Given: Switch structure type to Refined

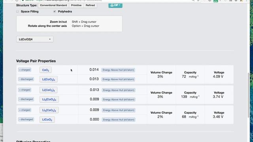Looking at the screenshot, I should [90, 5].
